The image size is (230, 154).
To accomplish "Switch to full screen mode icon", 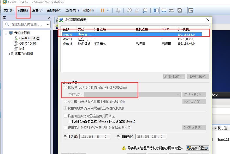I will [172, 10].
